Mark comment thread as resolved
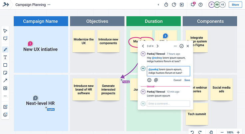Image resolution: width=245 pixels, height=134 pixels. [181, 46]
